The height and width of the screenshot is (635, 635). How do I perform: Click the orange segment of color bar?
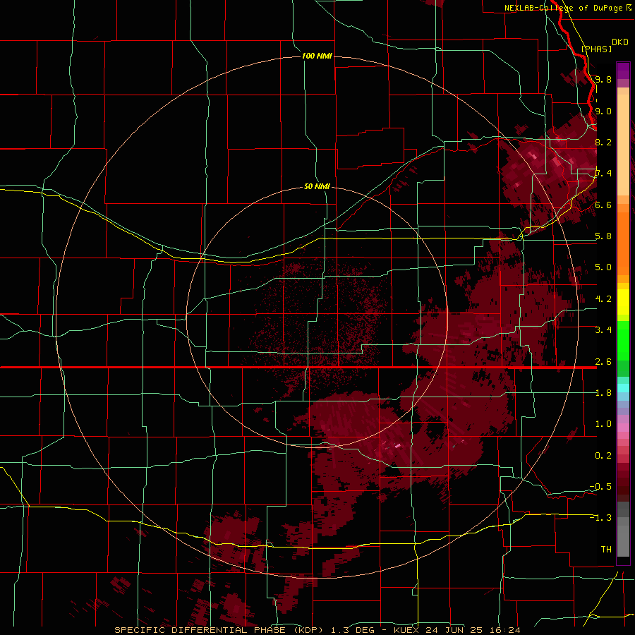point(623,239)
